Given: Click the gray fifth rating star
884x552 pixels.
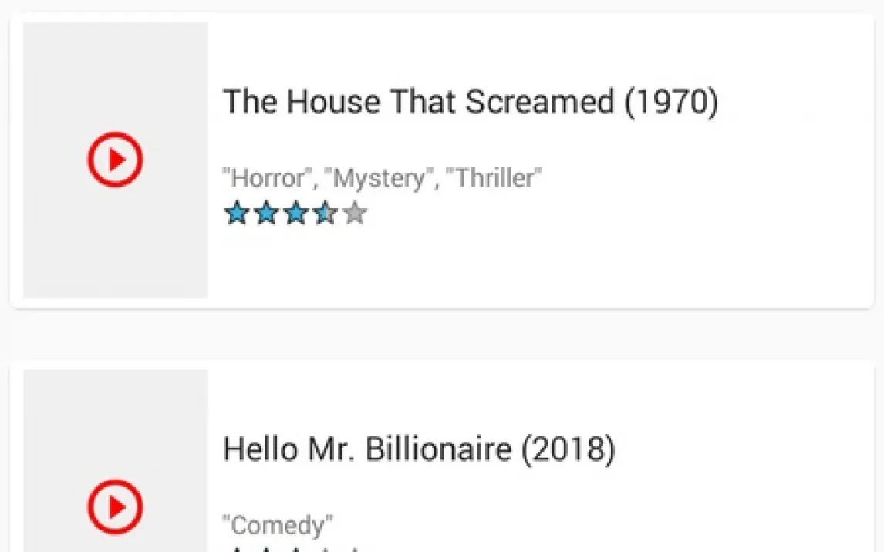Looking at the screenshot, I should [x=354, y=213].
